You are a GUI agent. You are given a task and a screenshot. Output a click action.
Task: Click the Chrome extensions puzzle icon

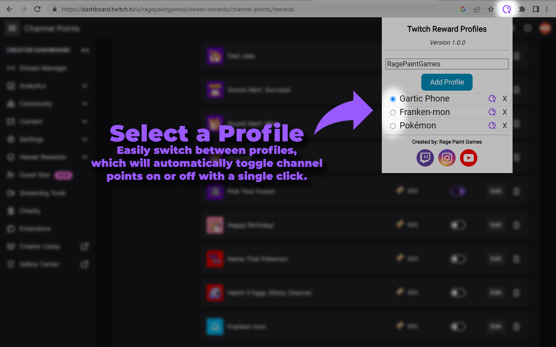click(521, 9)
